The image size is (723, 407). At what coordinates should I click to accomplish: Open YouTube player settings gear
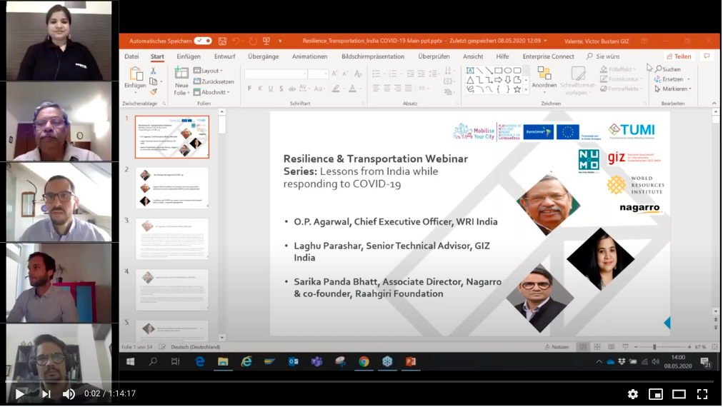(x=633, y=393)
